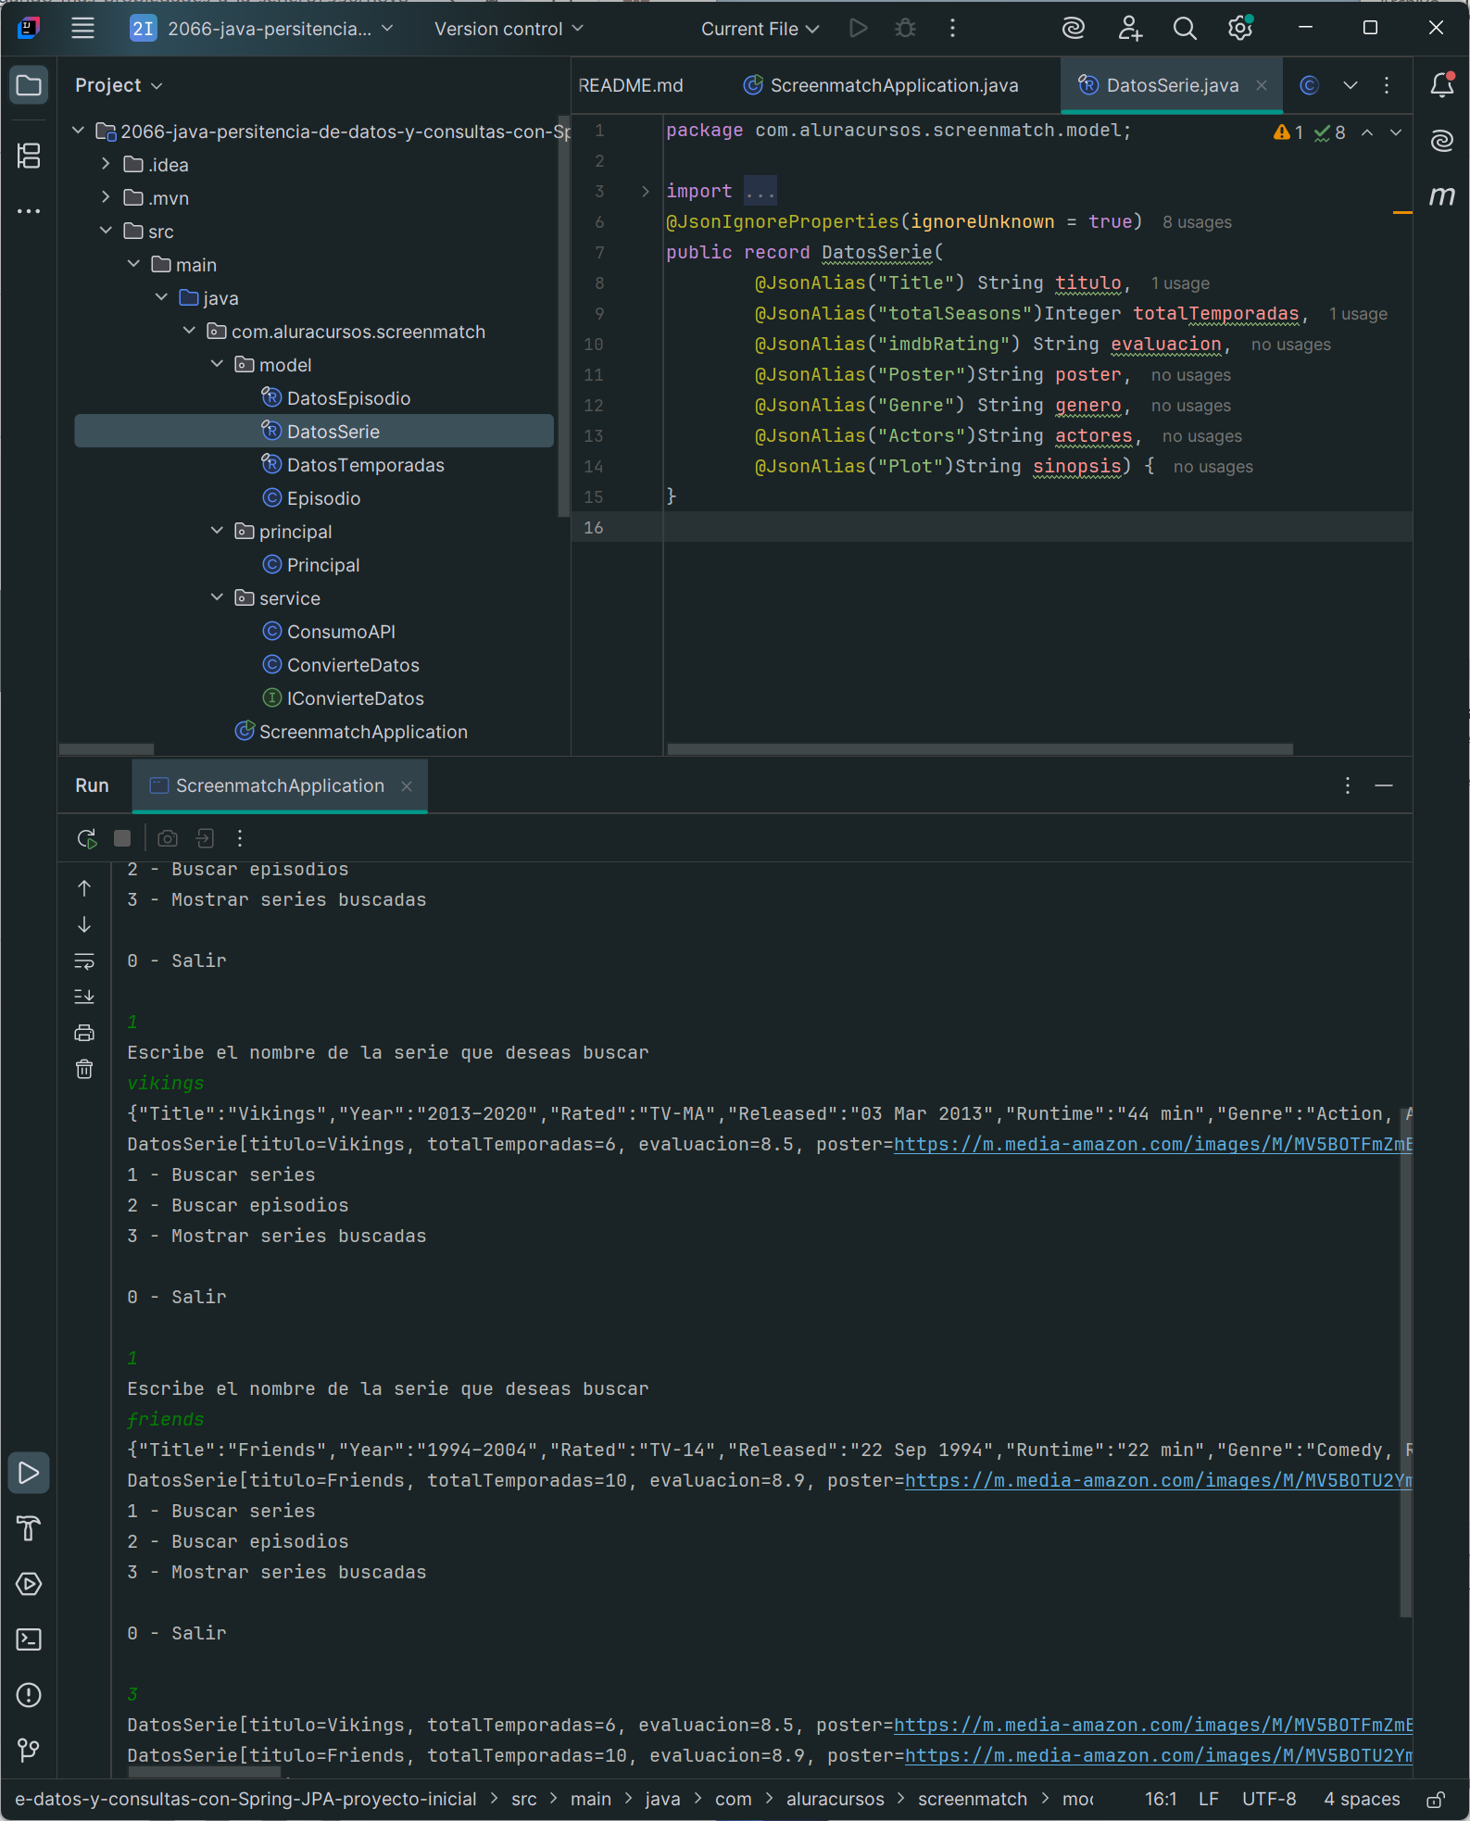Click the editor horizontal scrollbar

980,749
